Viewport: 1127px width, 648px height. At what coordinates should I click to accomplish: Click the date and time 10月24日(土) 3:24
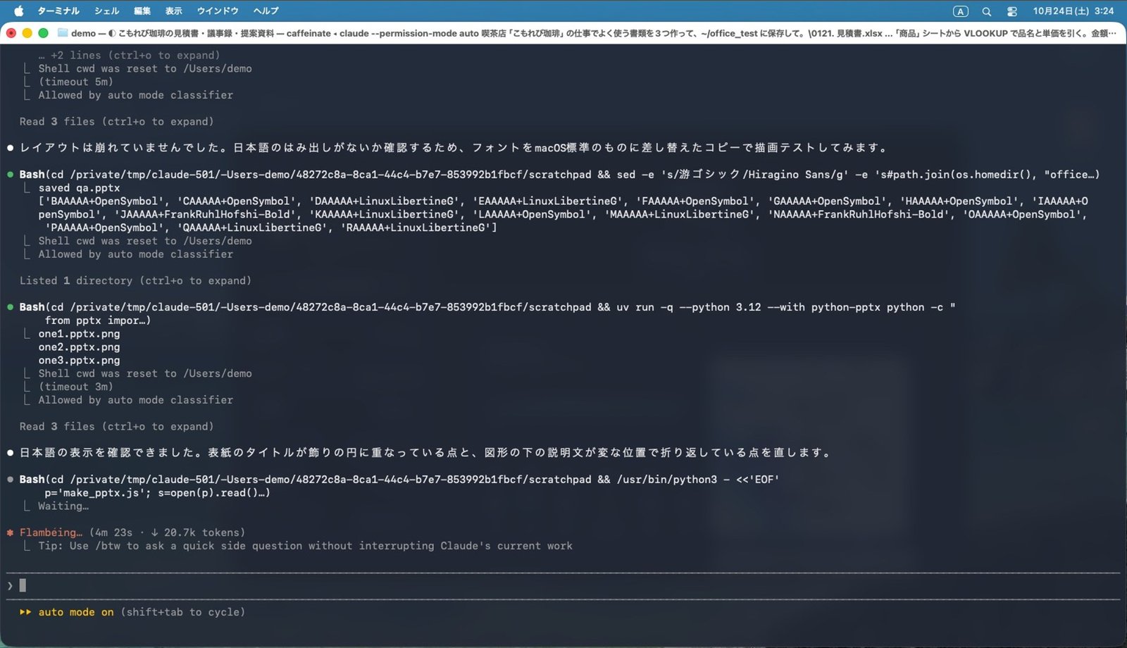pyautogui.click(x=1073, y=11)
